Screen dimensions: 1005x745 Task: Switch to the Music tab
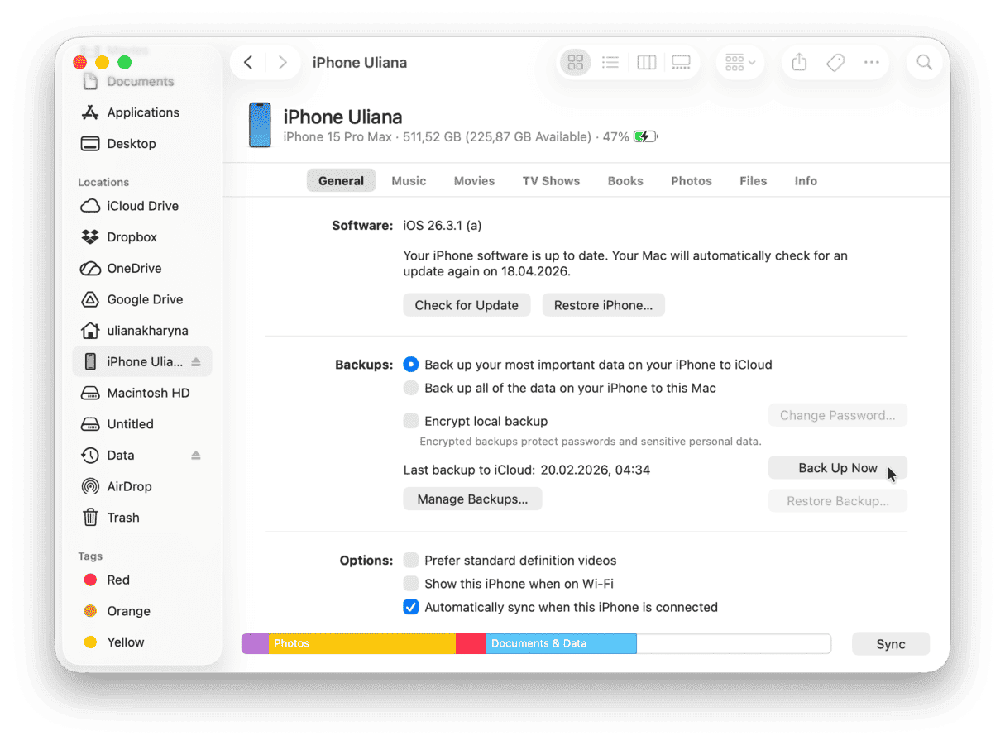point(409,181)
